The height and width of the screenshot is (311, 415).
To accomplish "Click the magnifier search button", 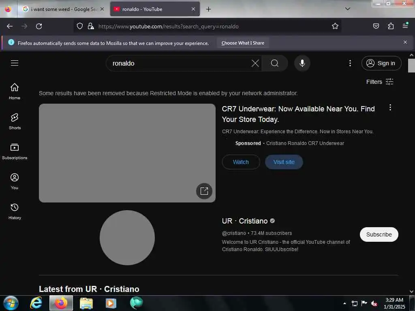I will [275, 63].
